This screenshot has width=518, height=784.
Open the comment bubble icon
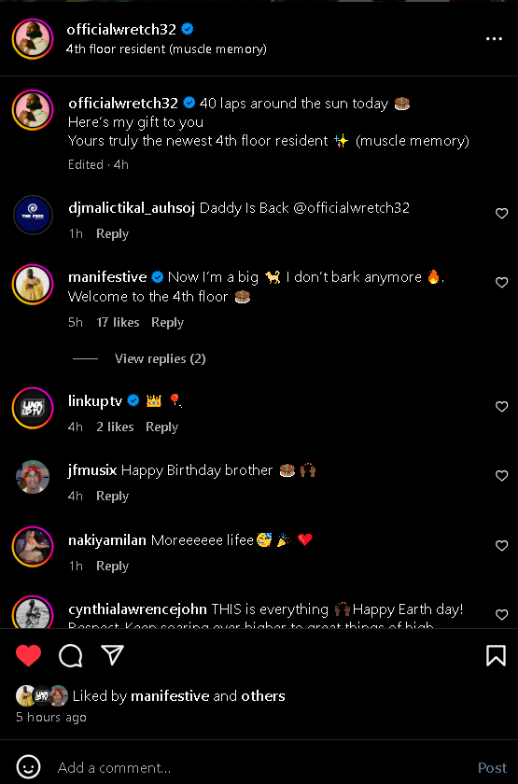71,655
